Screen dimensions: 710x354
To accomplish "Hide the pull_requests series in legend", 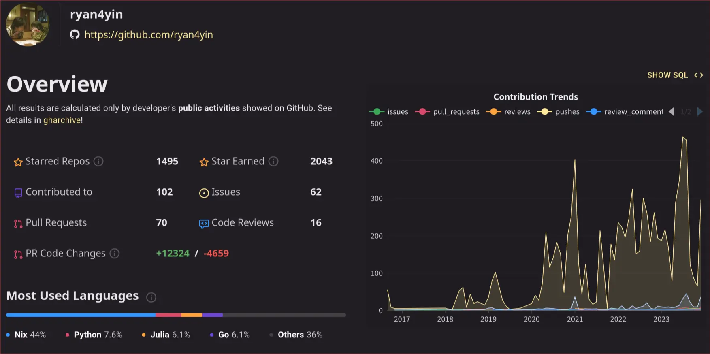I will (x=447, y=112).
